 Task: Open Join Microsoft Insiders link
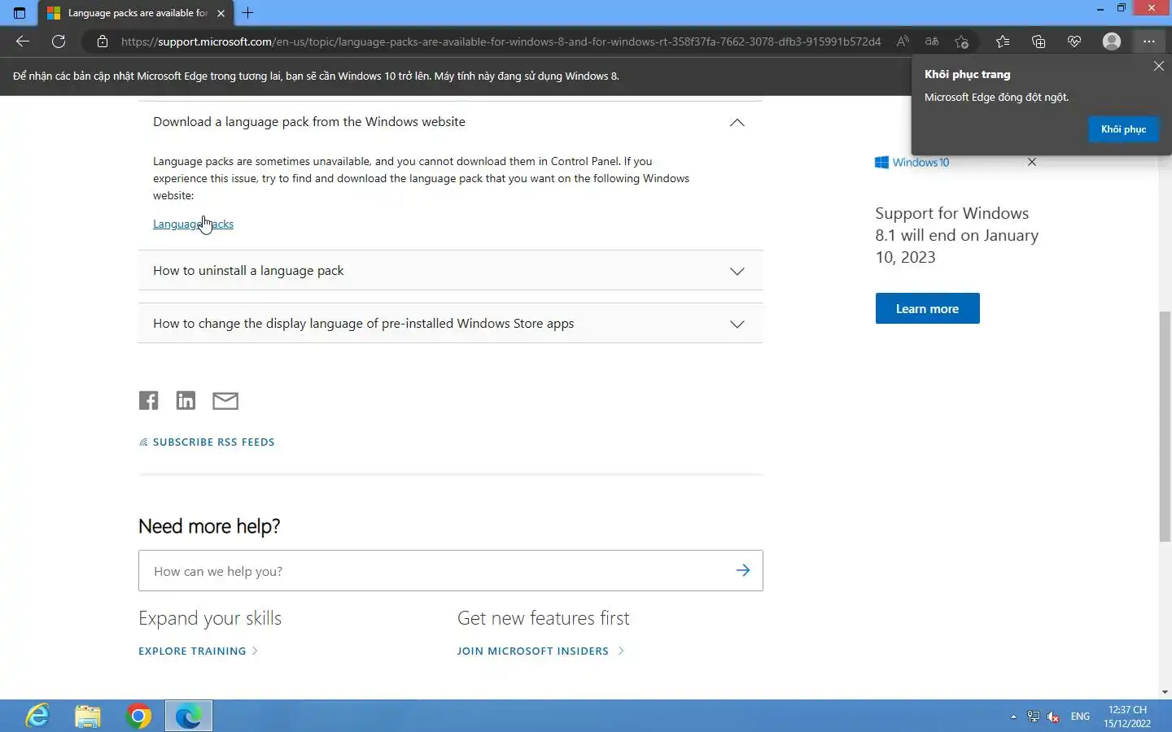tap(540, 651)
